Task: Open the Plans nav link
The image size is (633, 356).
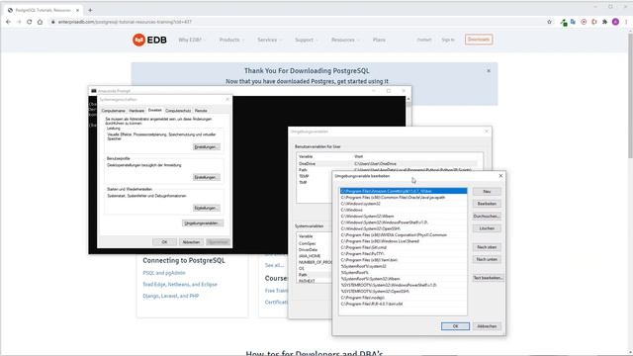Action: [x=379, y=40]
